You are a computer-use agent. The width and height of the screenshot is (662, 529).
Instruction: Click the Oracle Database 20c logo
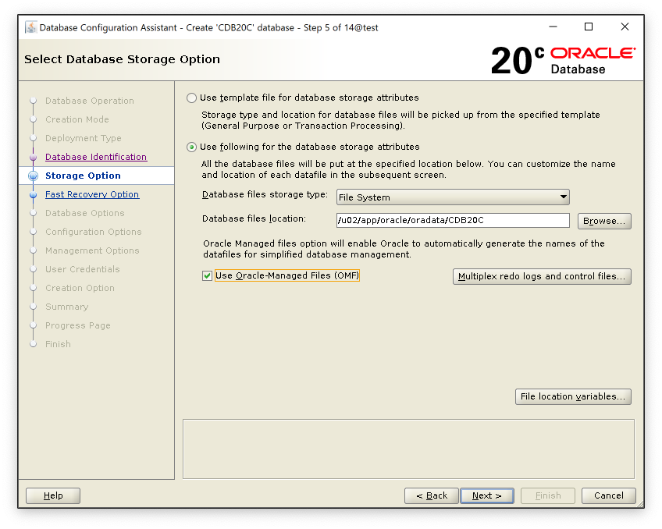(562, 60)
